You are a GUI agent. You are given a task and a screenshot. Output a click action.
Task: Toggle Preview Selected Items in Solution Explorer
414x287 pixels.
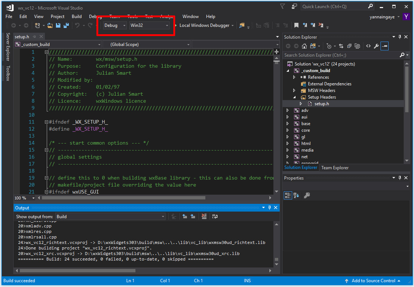coord(385,46)
